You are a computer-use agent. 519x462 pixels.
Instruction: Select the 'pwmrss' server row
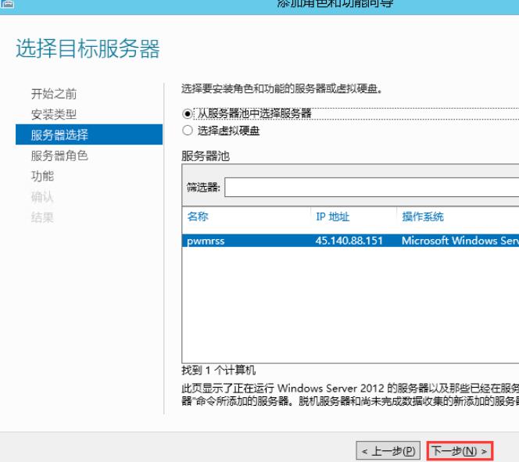pos(350,241)
